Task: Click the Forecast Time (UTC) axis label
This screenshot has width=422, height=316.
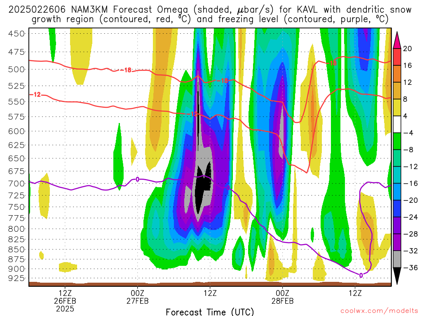Action: point(210,312)
